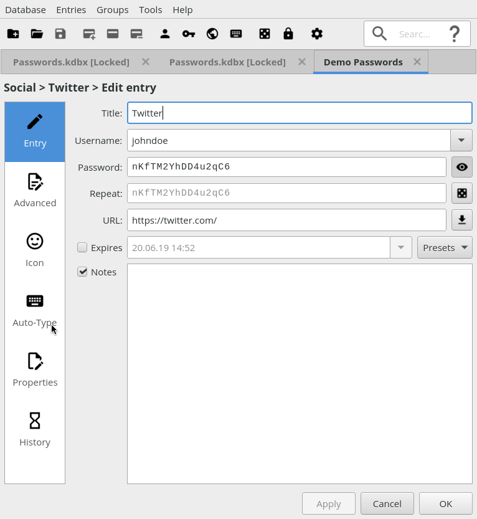Open the Database menu
477x519 pixels.
(26, 10)
